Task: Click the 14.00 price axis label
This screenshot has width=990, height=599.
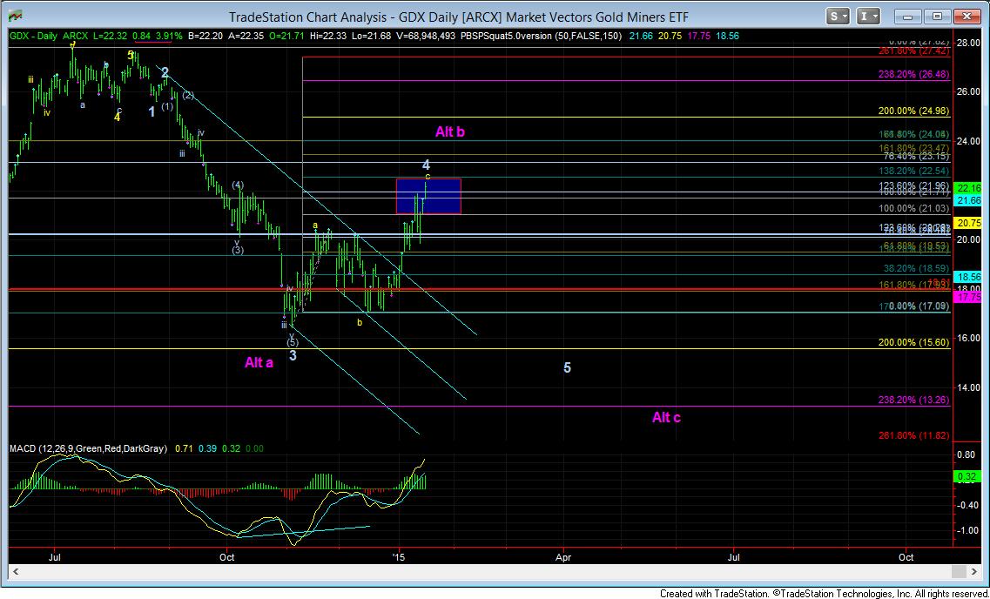Action: tap(968, 387)
